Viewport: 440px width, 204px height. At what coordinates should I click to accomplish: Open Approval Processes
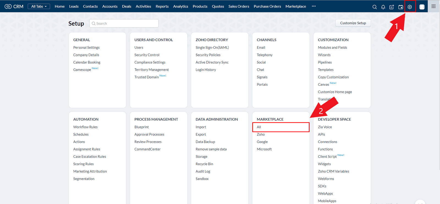149,135
